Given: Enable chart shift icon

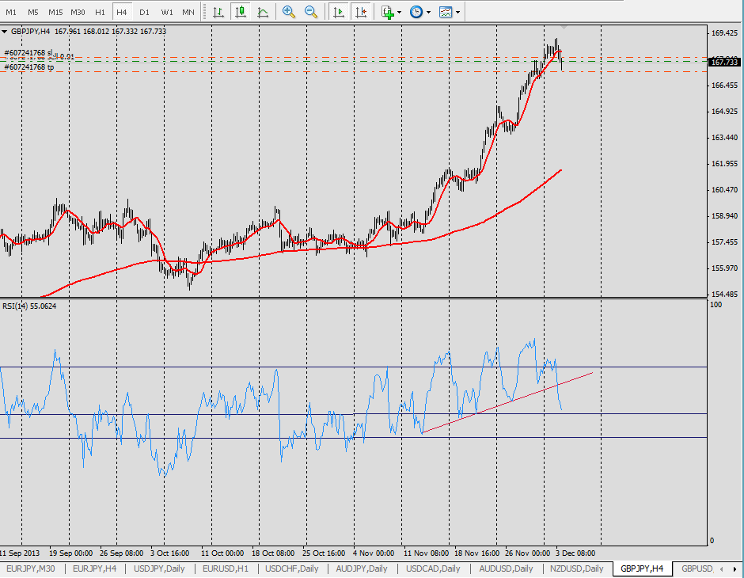Looking at the screenshot, I should point(361,12).
